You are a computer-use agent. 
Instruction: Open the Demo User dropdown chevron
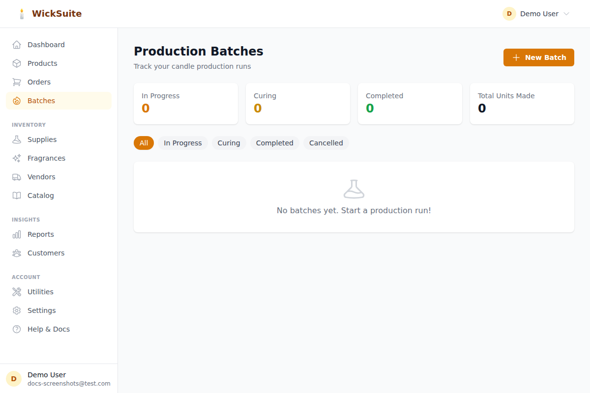point(566,14)
